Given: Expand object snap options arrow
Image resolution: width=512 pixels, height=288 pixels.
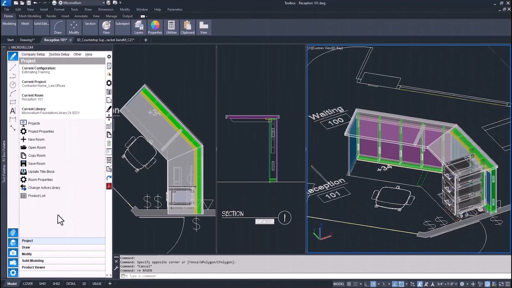Looking at the screenshot, I should point(407,284).
